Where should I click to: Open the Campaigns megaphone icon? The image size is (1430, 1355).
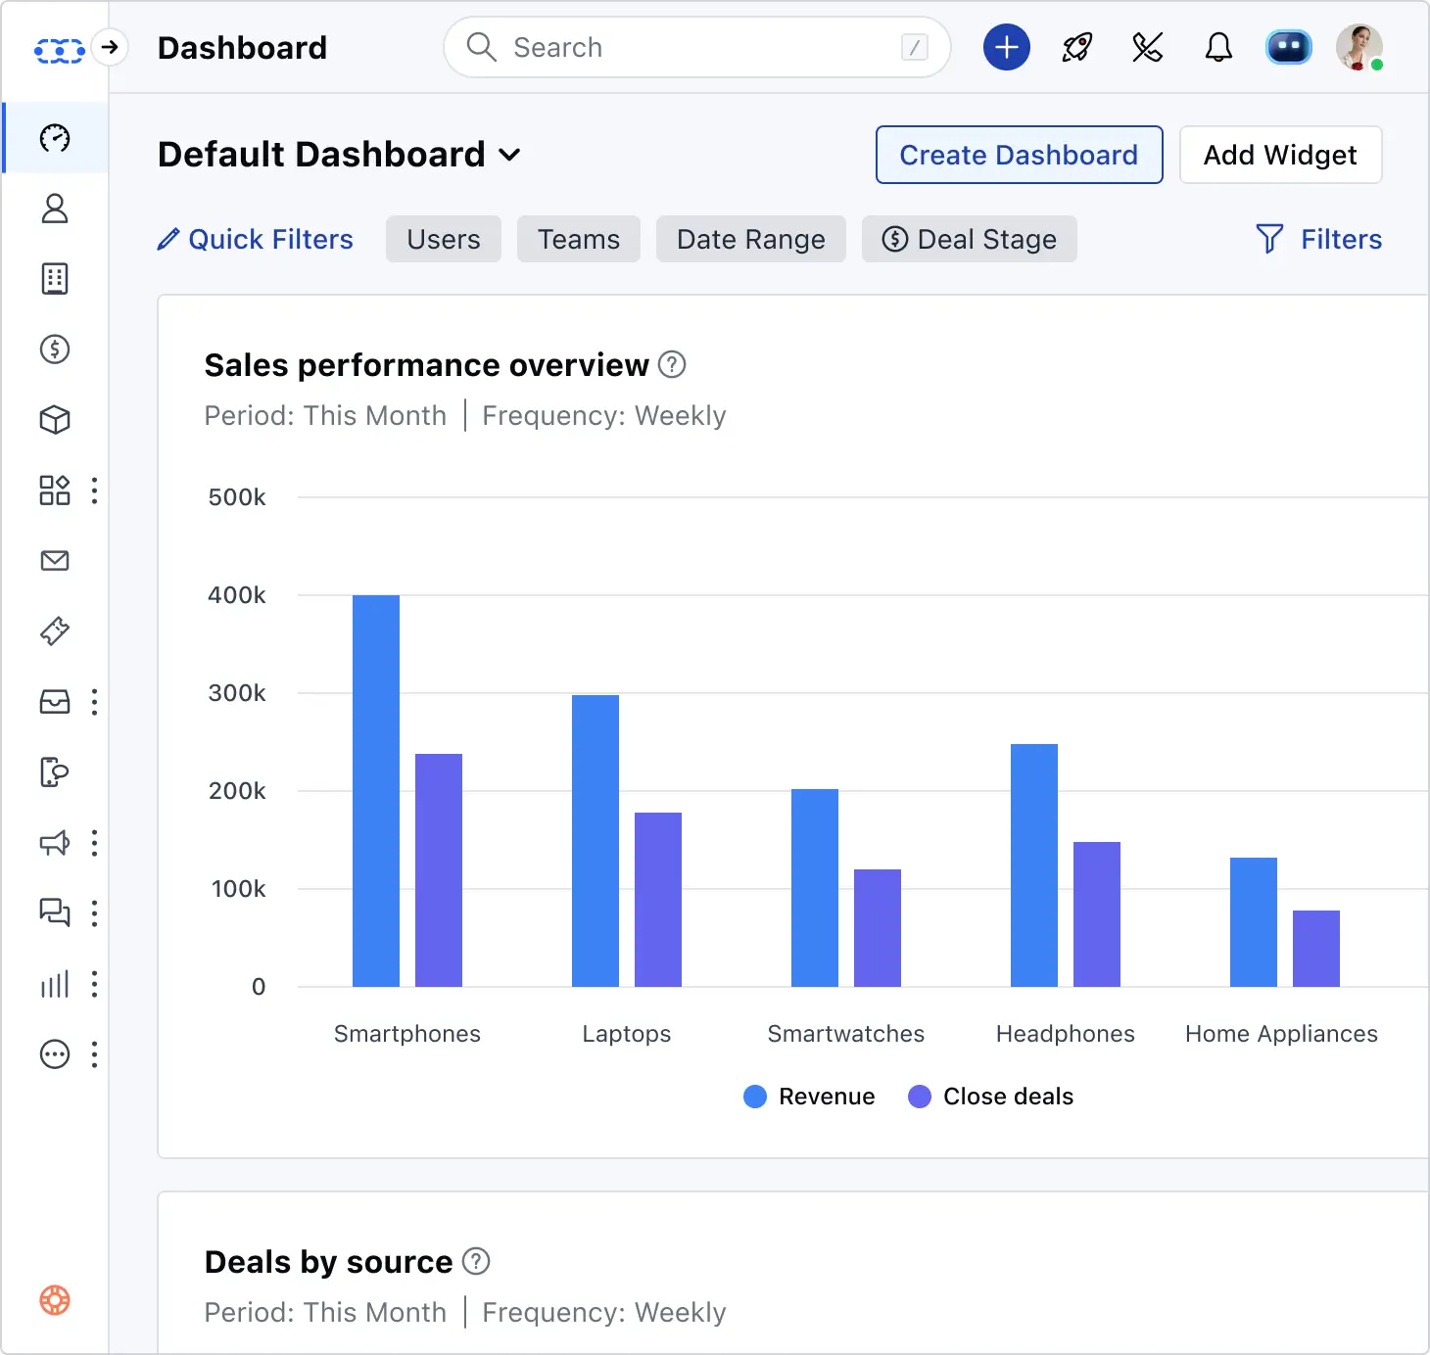pyautogui.click(x=55, y=843)
